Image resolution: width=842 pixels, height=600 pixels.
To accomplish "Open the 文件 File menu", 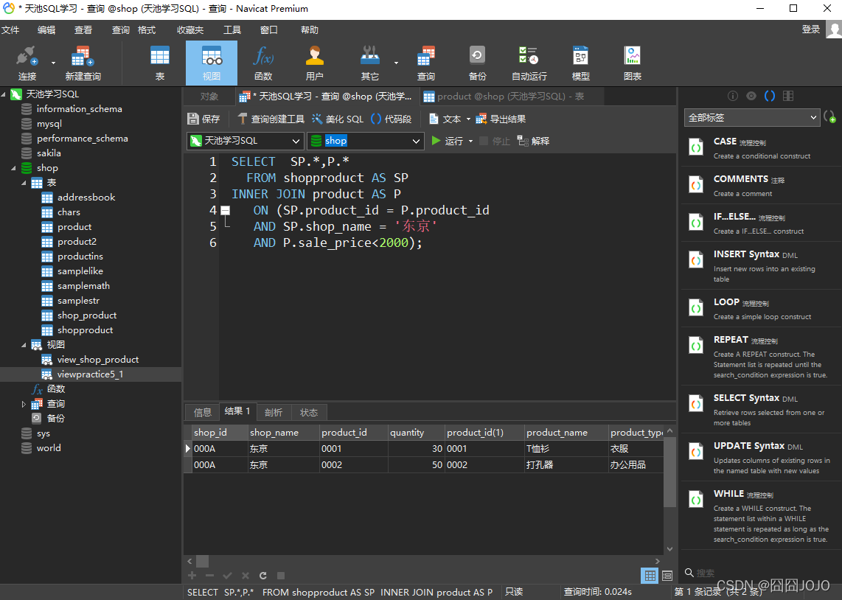I will 10,30.
